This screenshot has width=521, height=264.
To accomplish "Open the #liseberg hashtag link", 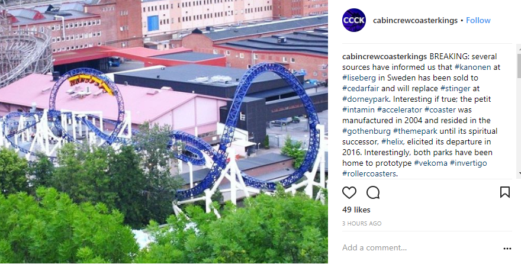I will coord(359,78).
